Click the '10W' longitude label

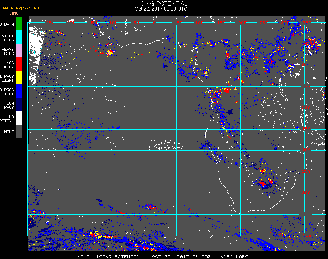114,23
